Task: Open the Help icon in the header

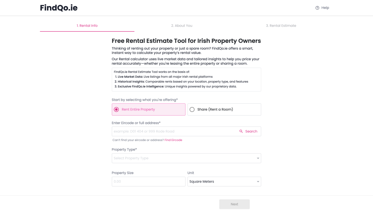Action: pos(317,7)
